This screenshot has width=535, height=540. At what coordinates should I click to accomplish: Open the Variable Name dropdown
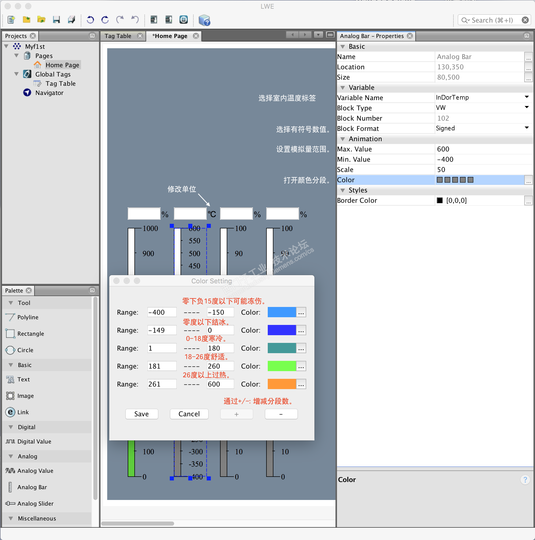(526, 97)
